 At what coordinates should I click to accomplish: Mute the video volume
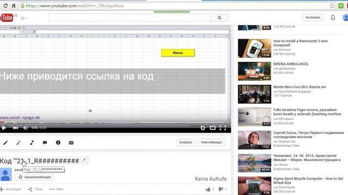tap(26, 128)
